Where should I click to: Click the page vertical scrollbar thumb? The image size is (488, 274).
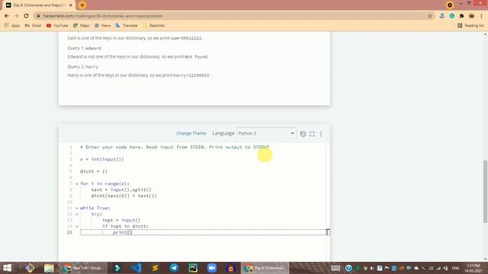click(x=485, y=191)
